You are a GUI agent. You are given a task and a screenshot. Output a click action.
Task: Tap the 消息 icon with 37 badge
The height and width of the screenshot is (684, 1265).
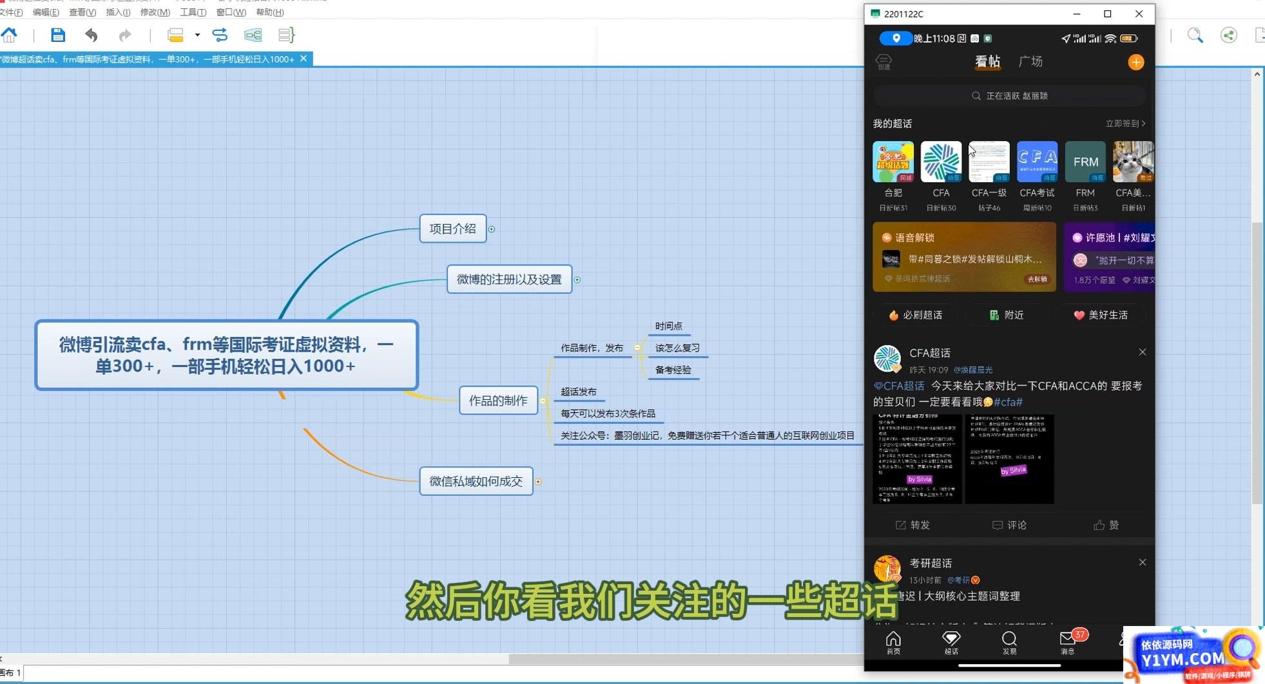1068,642
